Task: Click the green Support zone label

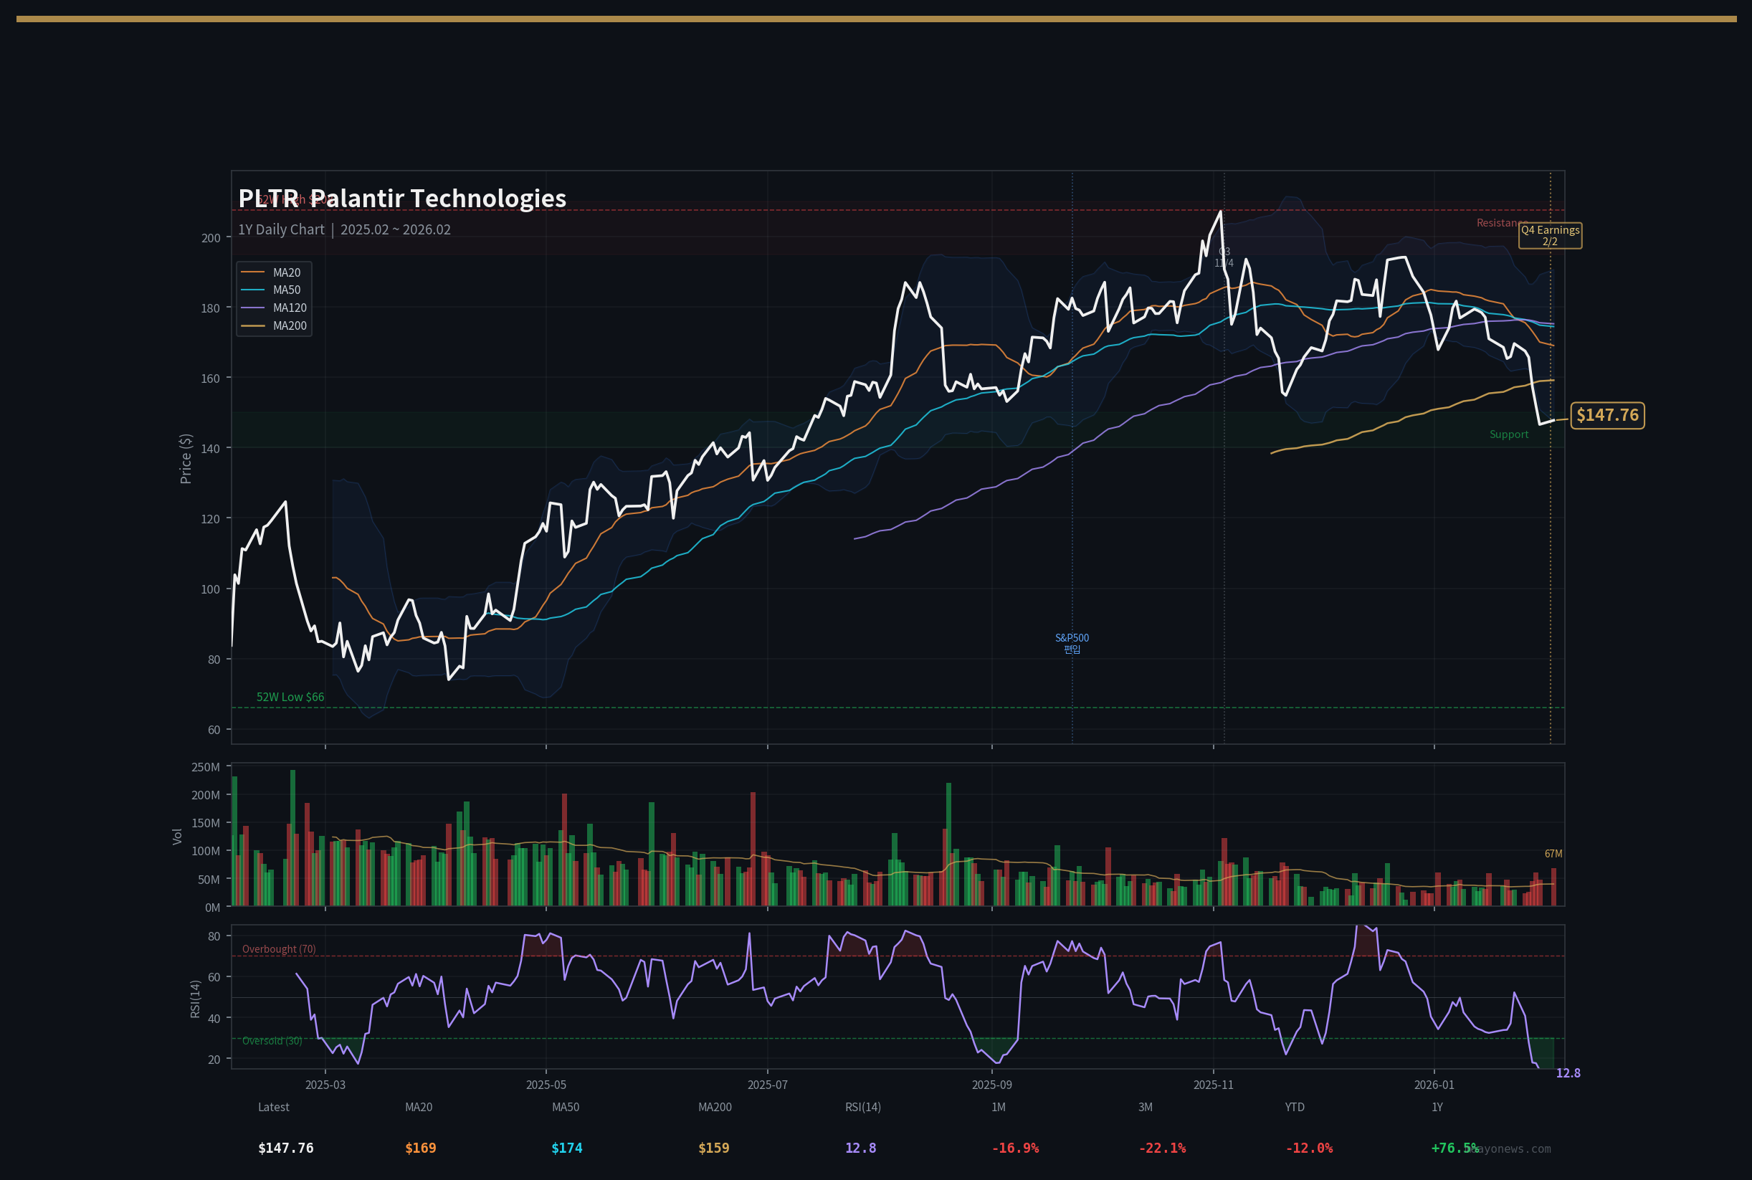Action: coord(1508,435)
